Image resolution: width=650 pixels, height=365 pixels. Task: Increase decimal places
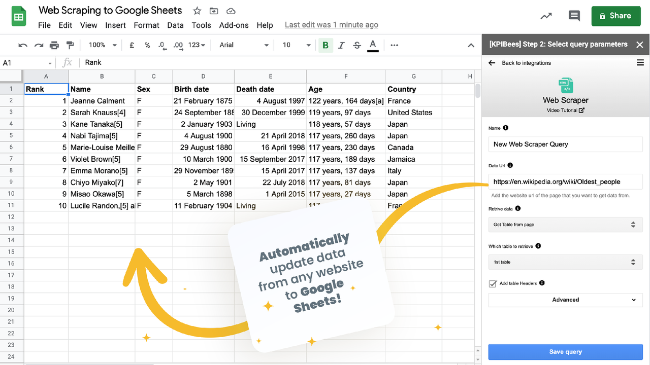[178, 45]
